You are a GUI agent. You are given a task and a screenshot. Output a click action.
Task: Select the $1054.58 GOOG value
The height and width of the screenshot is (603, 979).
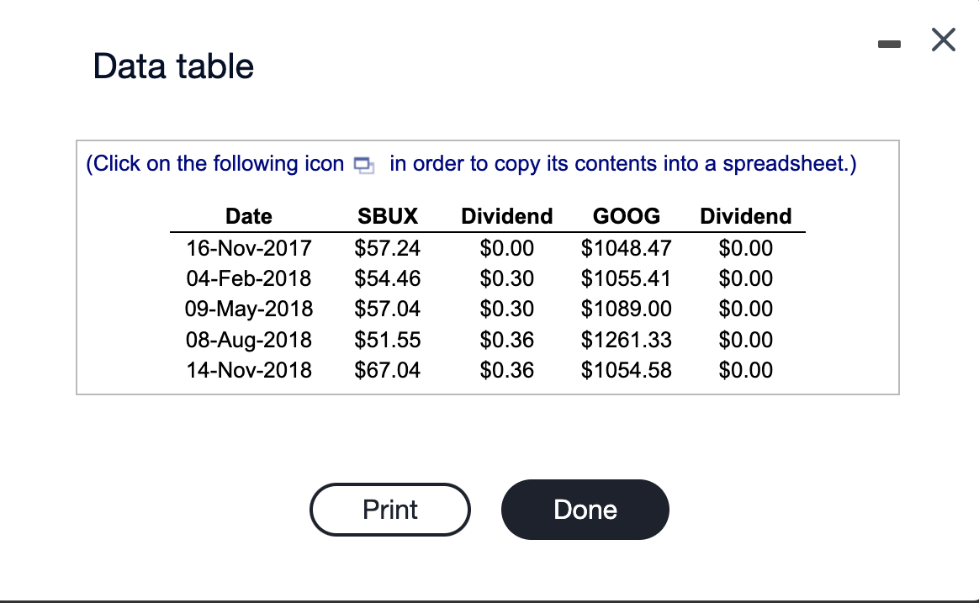coord(627,369)
